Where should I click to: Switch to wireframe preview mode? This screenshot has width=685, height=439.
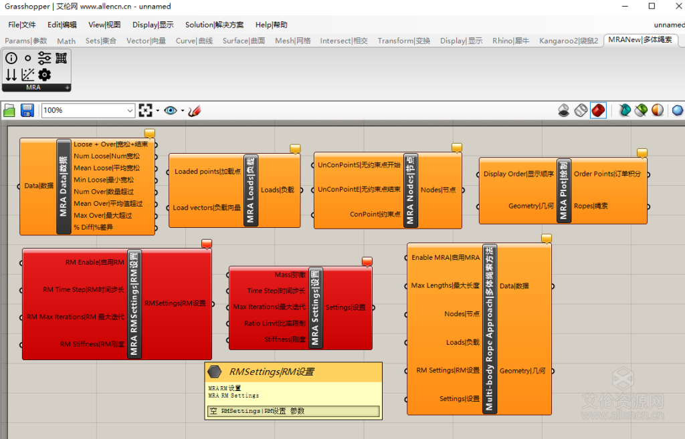(581, 110)
